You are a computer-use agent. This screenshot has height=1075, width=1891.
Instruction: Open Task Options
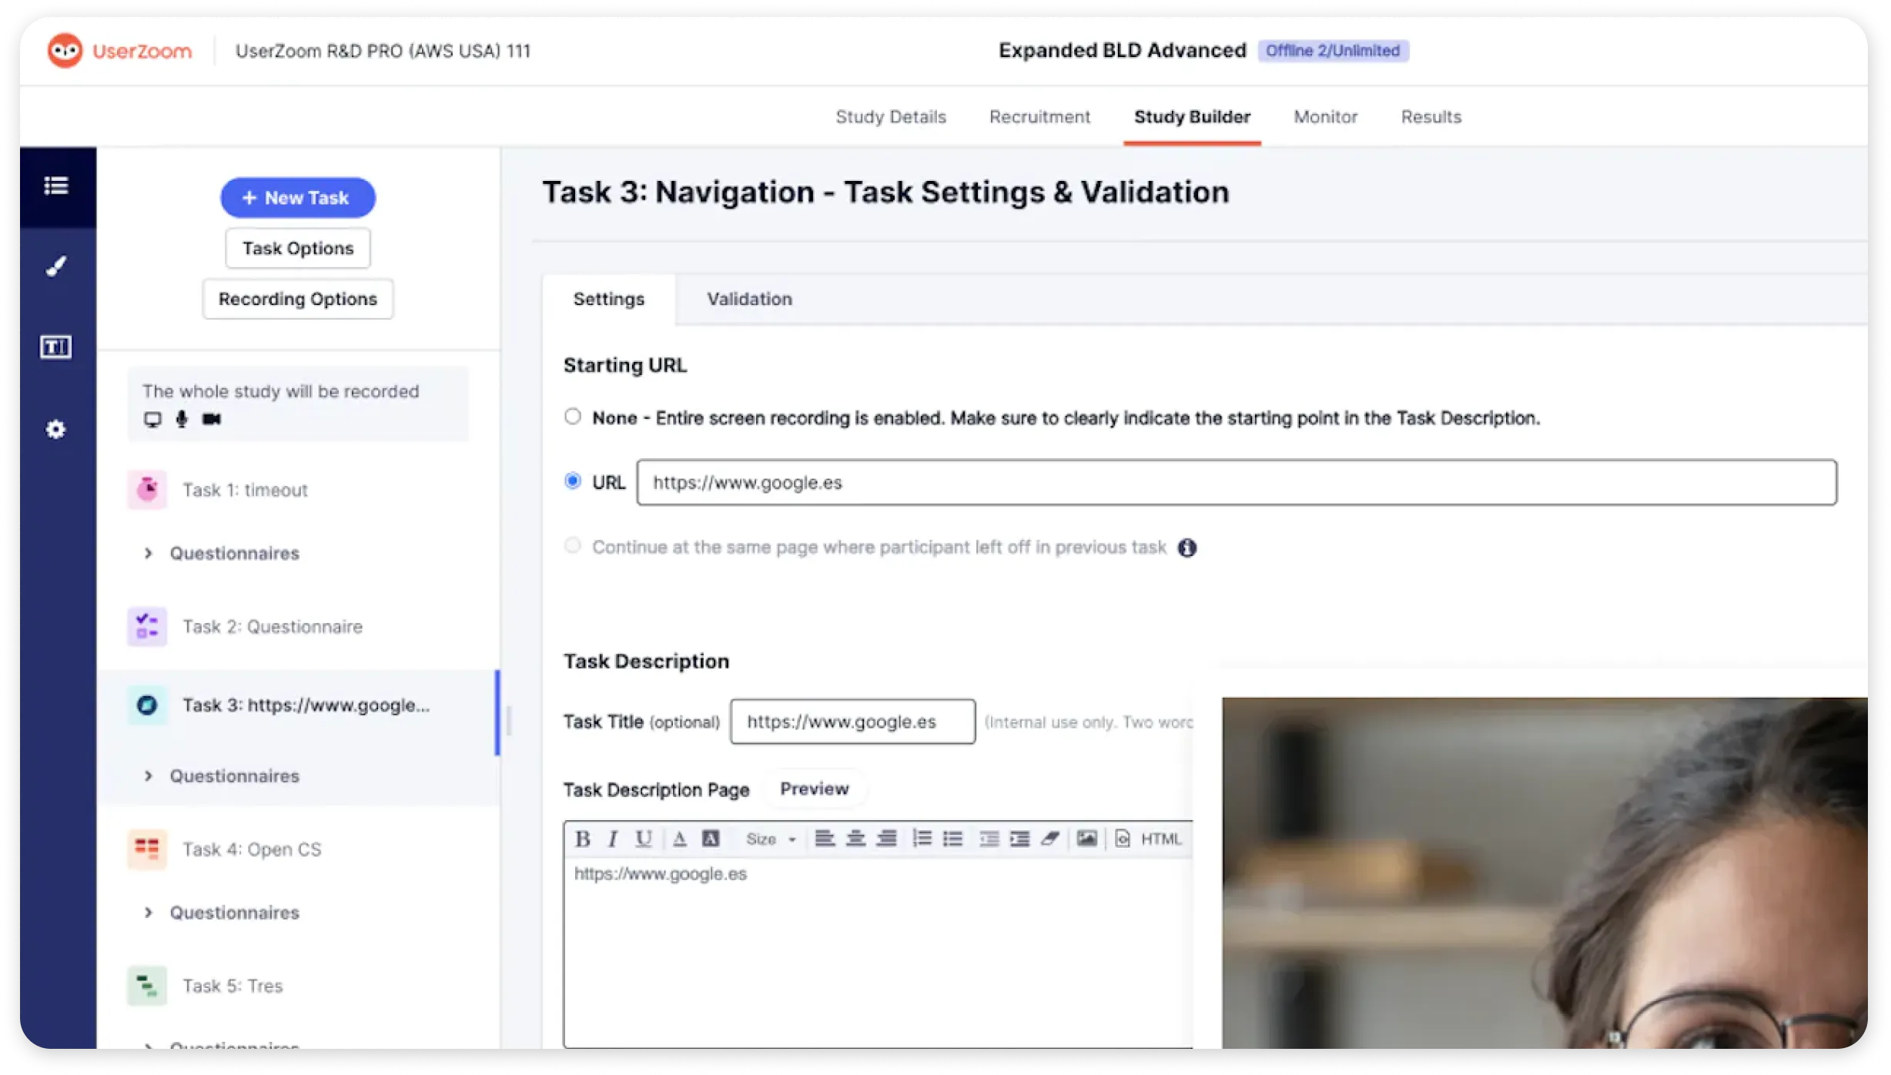coord(298,248)
